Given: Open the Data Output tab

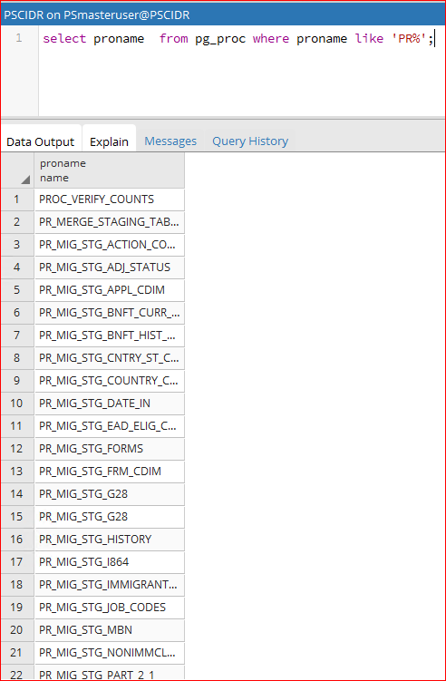Looking at the screenshot, I should pos(41,141).
